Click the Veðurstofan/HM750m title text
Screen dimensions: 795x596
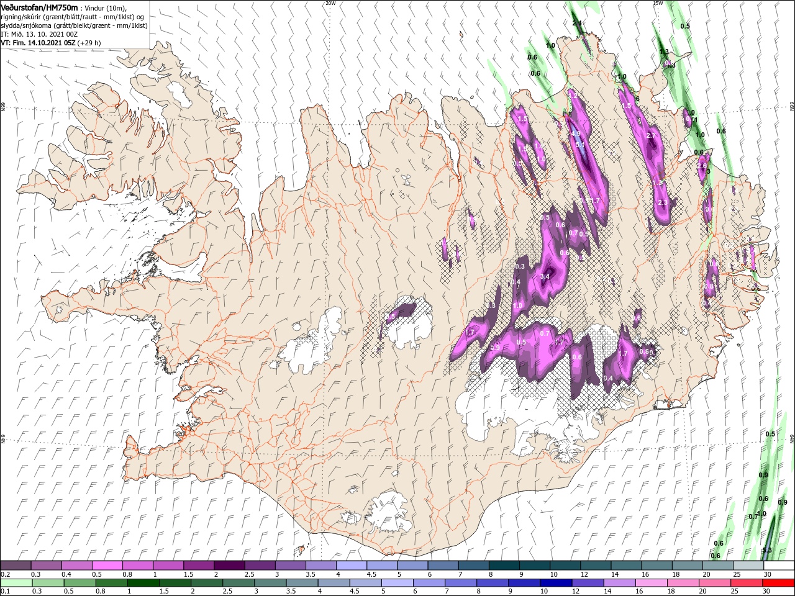coord(40,7)
